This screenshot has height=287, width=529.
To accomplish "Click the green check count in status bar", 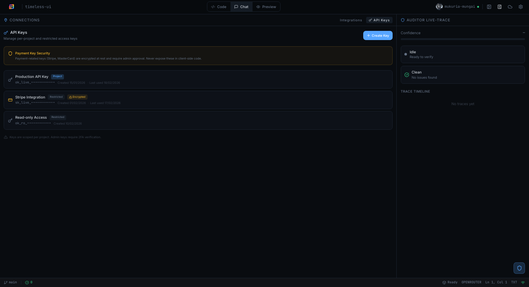I will 29,282.
